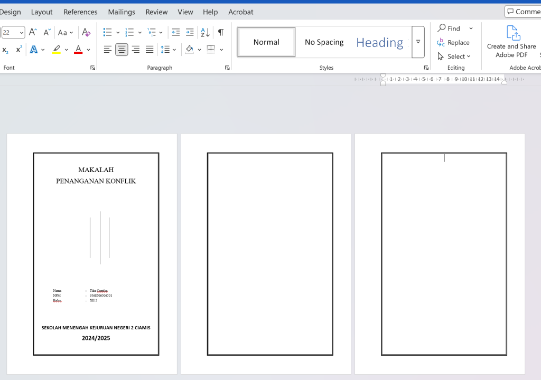541x380 pixels.
Task: Open the line spacing dropdown arrow
Action: (x=174, y=50)
